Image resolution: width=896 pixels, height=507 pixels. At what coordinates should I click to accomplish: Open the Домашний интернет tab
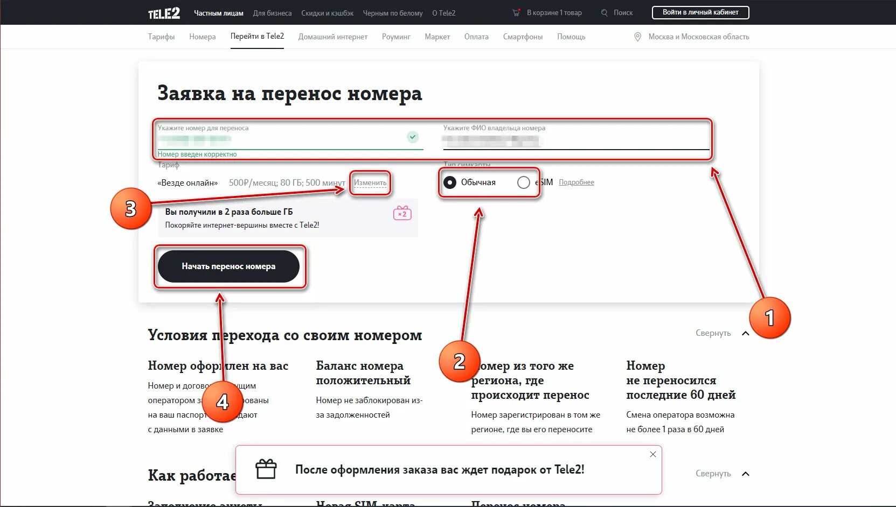(333, 37)
